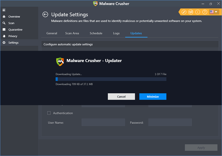Open the Privacy section

13,36
